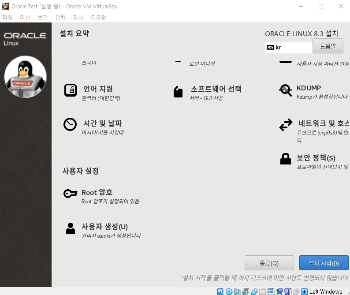The height and width of the screenshot is (295, 350).
Task: Open the 파일 menu
Action: 7,18
